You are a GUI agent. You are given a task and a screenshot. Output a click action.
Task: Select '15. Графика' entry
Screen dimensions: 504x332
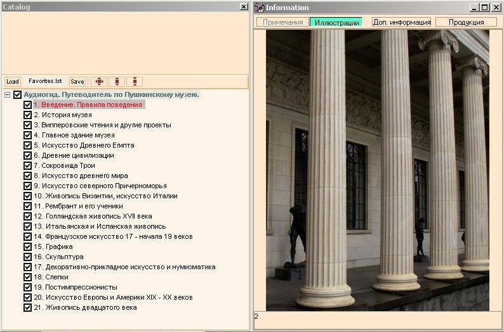coord(53,246)
